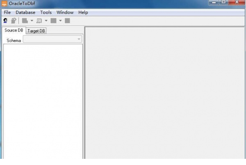The image size is (246, 165).
Task: Maximize the OracleToDbf window
Action: point(223,2)
